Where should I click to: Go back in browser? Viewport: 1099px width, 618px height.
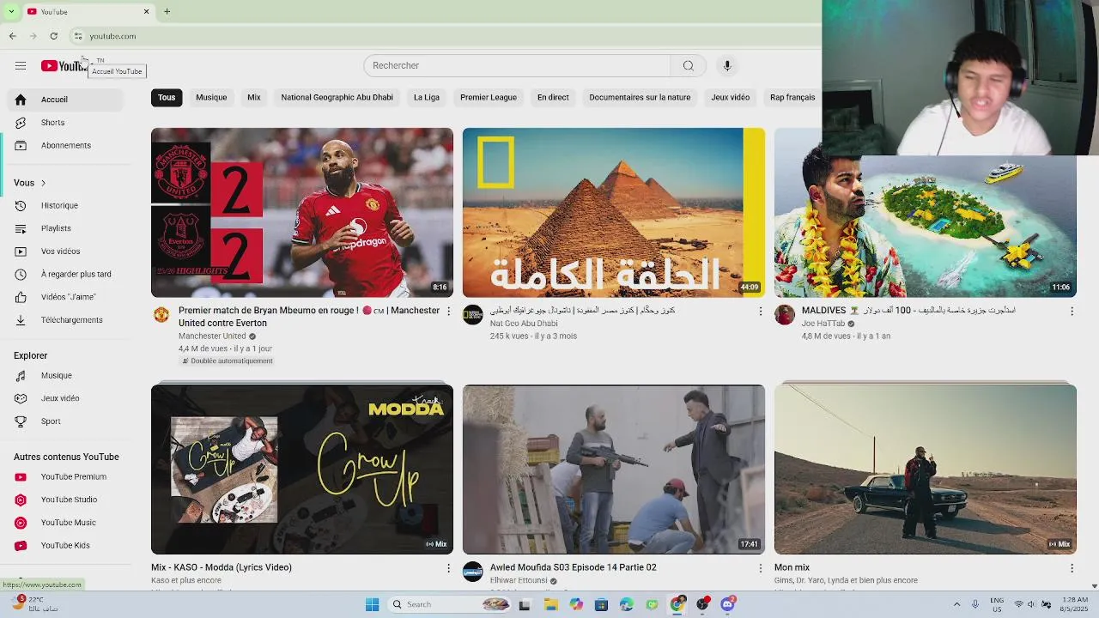pos(13,36)
